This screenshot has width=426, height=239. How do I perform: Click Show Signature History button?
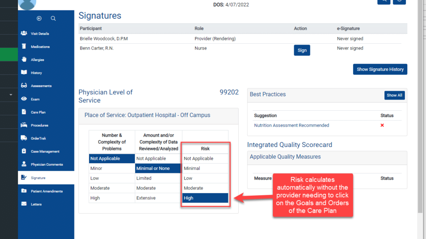[380, 70]
